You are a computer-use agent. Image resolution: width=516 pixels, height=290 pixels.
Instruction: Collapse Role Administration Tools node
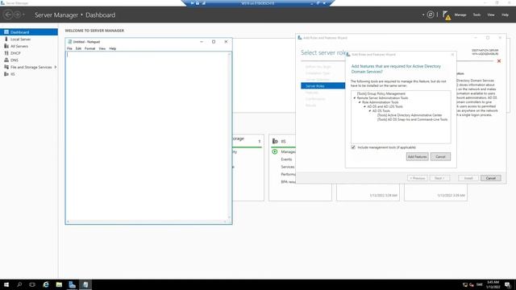360,102
